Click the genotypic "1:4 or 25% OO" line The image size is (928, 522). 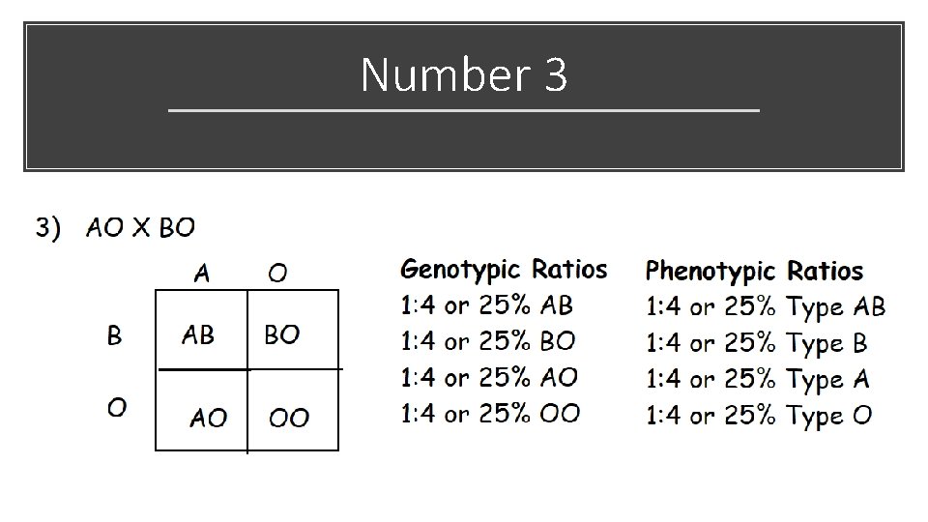490,414
